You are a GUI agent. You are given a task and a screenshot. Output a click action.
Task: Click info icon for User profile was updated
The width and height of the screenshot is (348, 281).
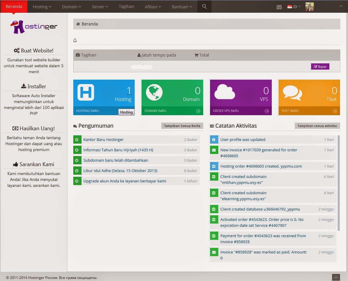[214, 139]
